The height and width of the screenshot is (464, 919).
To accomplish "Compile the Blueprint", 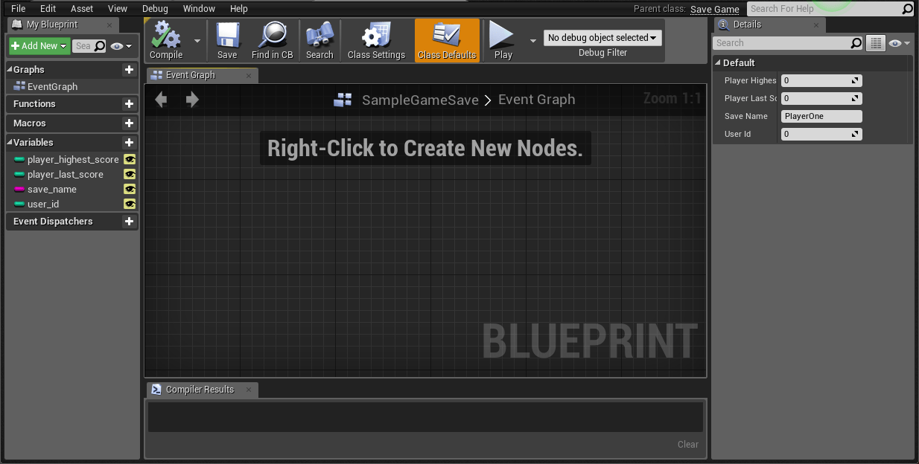I will 165,40.
